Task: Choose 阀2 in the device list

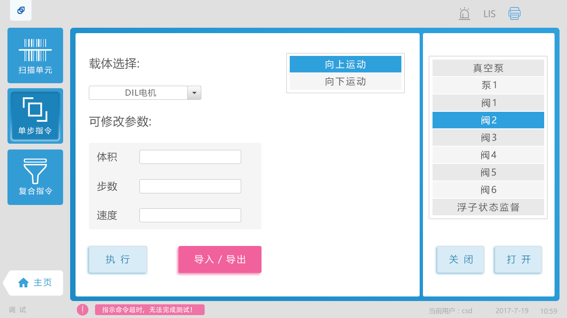Action: tap(488, 120)
